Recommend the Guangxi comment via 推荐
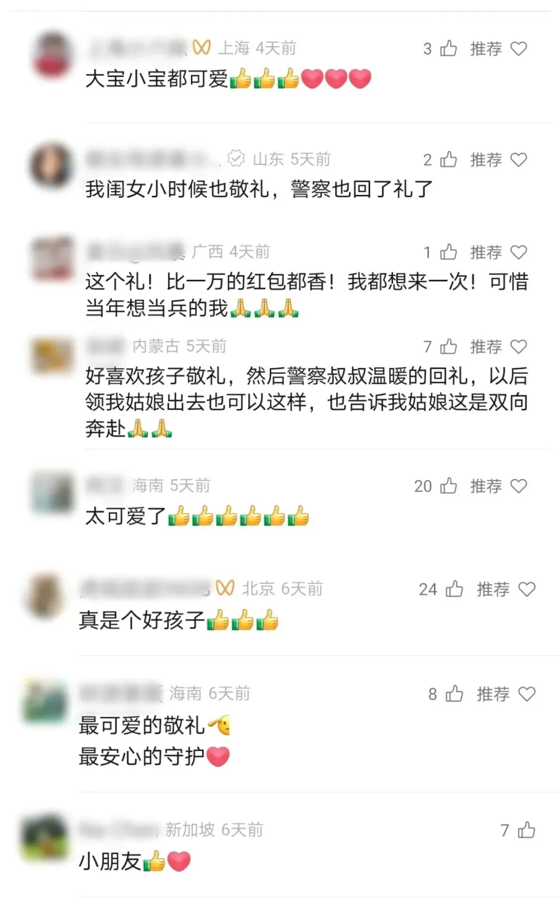 click(x=498, y=252)
